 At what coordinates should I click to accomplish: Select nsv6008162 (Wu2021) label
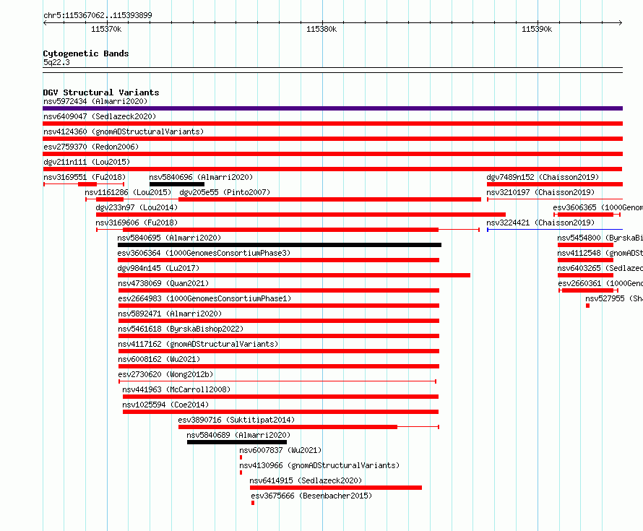(x=159, y=359)
